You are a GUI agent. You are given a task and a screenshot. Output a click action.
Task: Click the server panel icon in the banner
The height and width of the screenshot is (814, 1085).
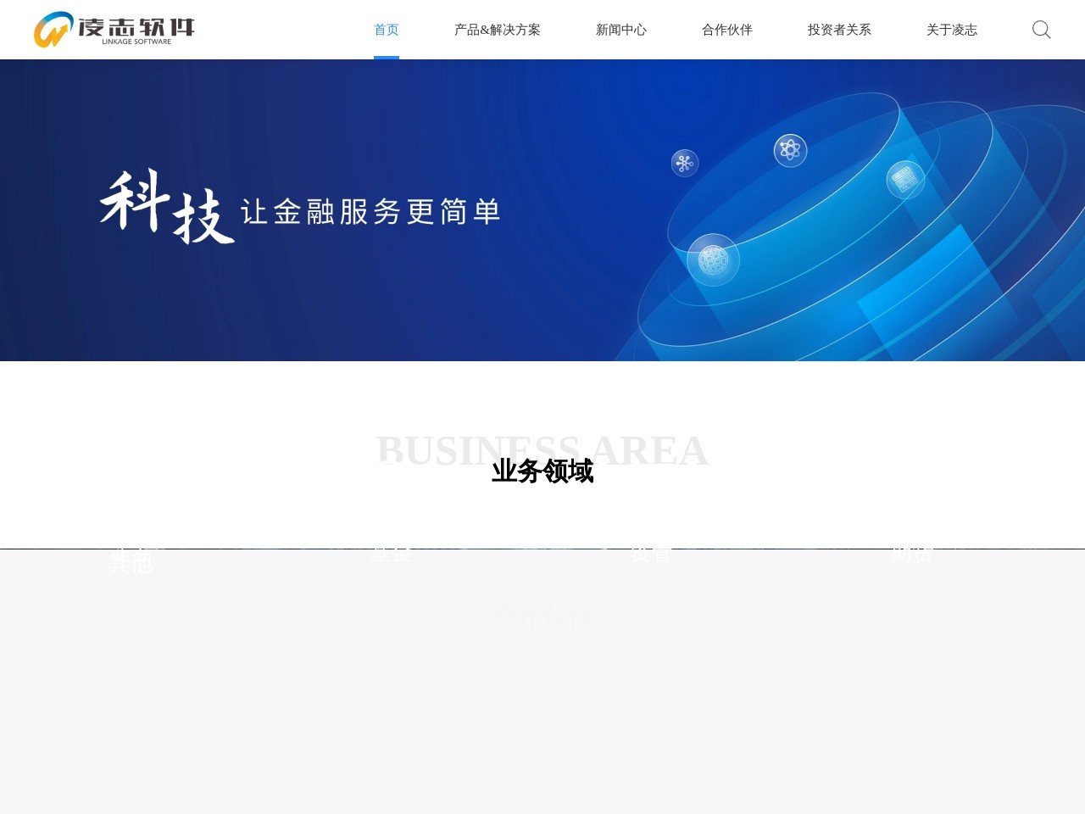pyautogui.click(x=905, y=180)
